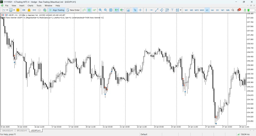Switch to the XAUUSD,H1 chart tab
Image resolution: width=256 pixels, height=136 pixels.
pyautogui.click(x=8, y=131)
